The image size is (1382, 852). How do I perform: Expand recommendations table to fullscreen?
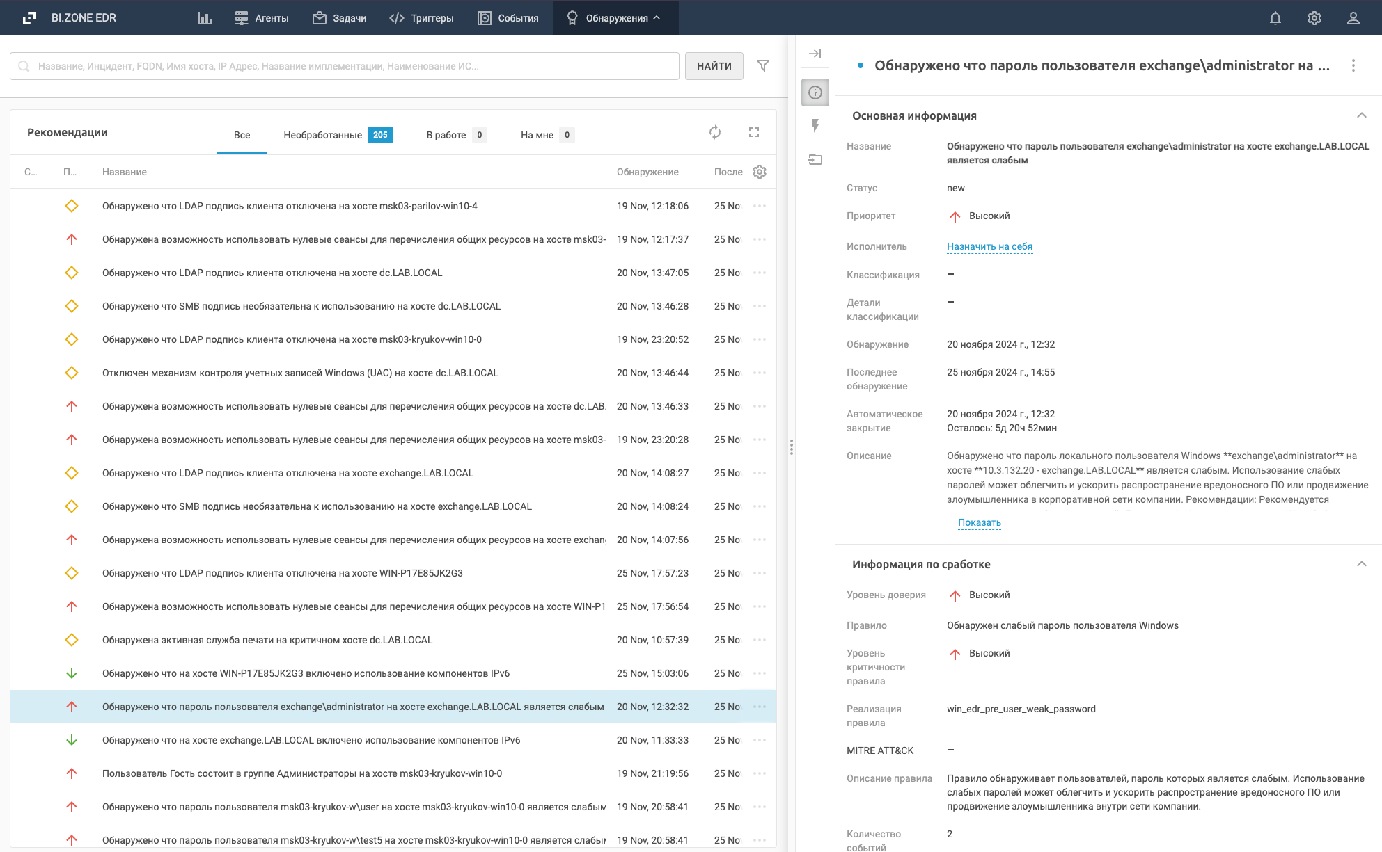(754, 132)
